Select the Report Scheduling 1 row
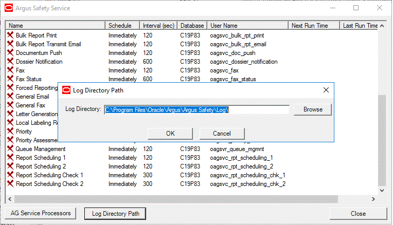The height and width of the screenshot is (225, 393). pos(192,158)
